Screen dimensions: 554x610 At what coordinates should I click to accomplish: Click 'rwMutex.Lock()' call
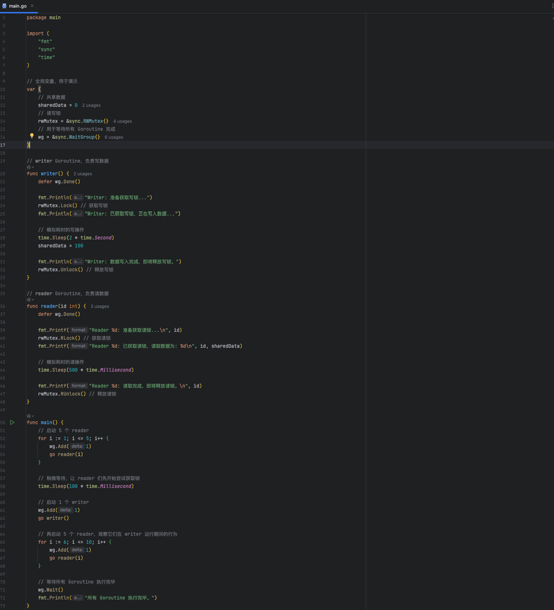click(x=58, y=206)
